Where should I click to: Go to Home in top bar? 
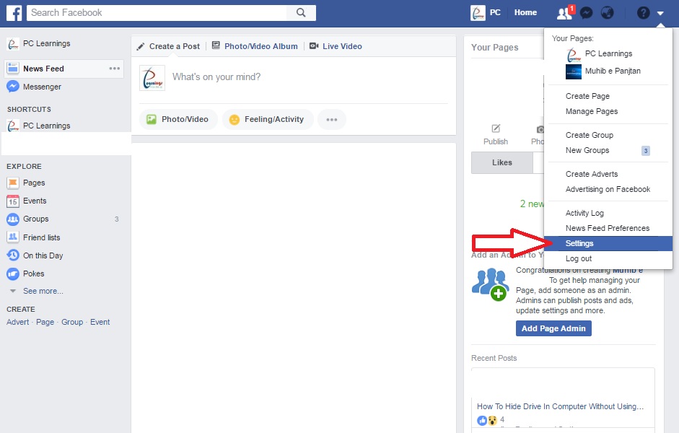(x=525, y=12)
